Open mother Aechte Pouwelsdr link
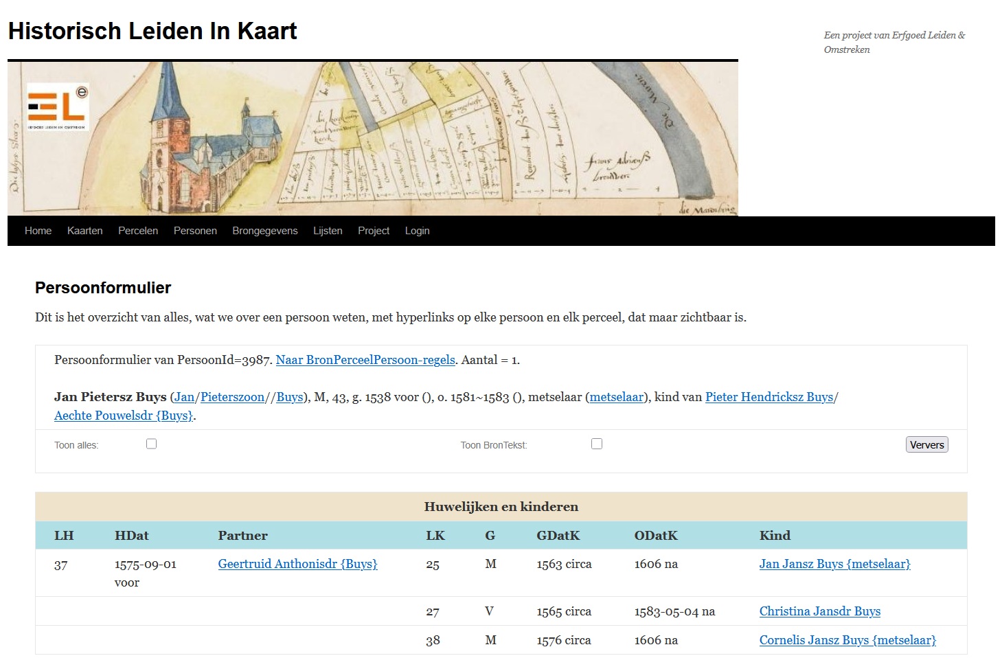 [x=124, y=416]
